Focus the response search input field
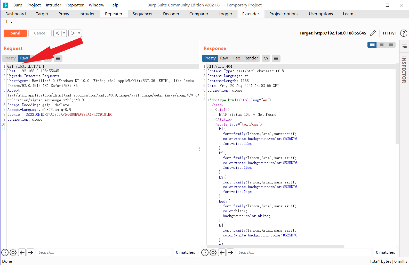 [304, 252]
